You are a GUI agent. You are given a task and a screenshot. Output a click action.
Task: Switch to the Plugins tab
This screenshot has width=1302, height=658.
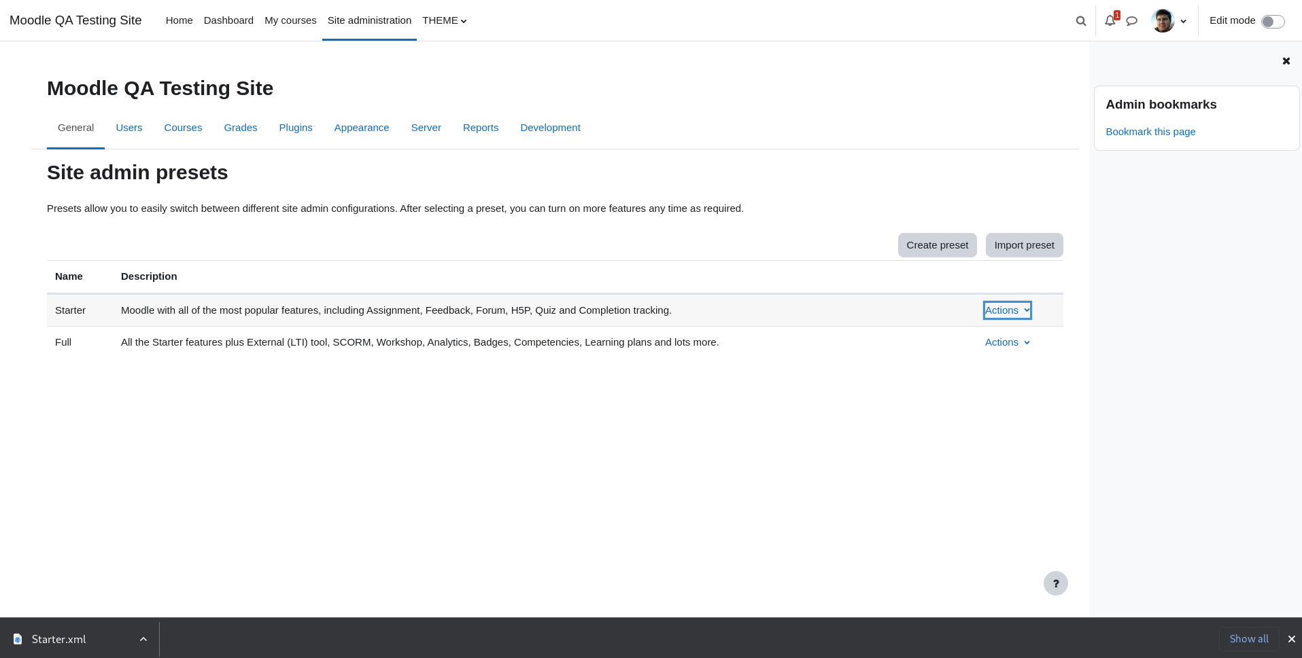[x=296, y=128]
